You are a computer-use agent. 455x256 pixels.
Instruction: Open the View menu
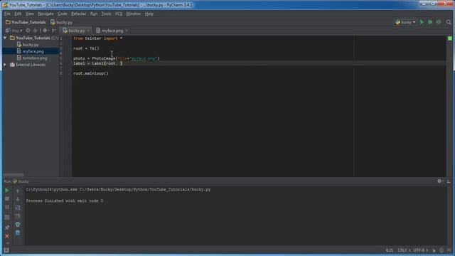(x=30, y=14)
